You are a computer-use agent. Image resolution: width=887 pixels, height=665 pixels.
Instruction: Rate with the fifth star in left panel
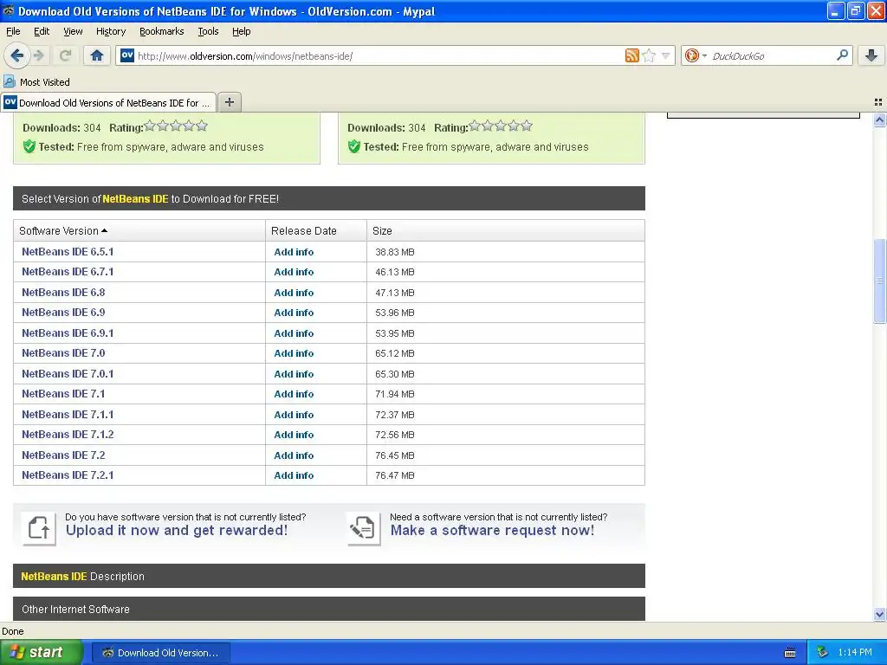202,126
